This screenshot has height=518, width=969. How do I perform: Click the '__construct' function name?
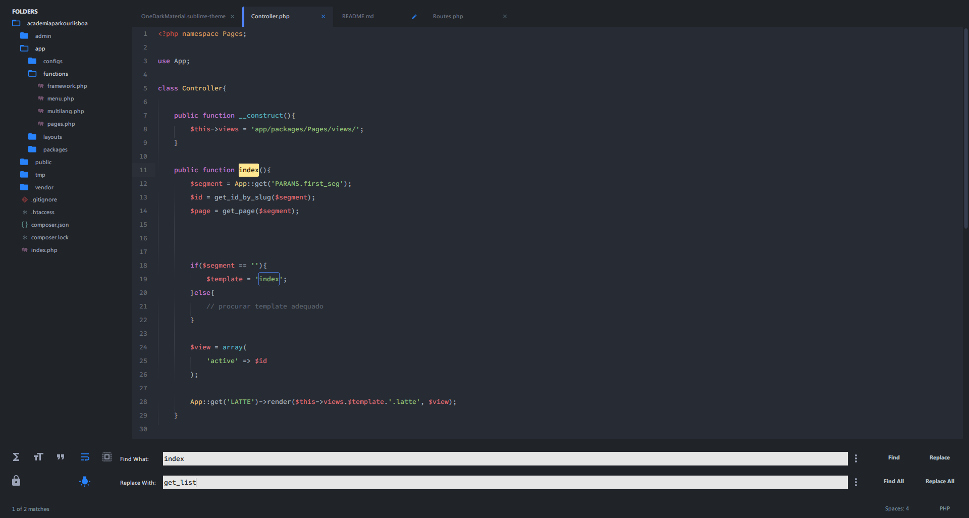(x=261, y=116)
